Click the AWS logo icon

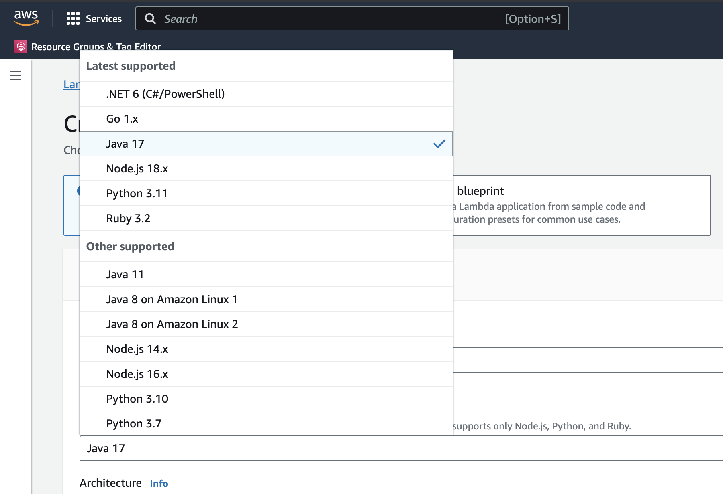(26, 18)
